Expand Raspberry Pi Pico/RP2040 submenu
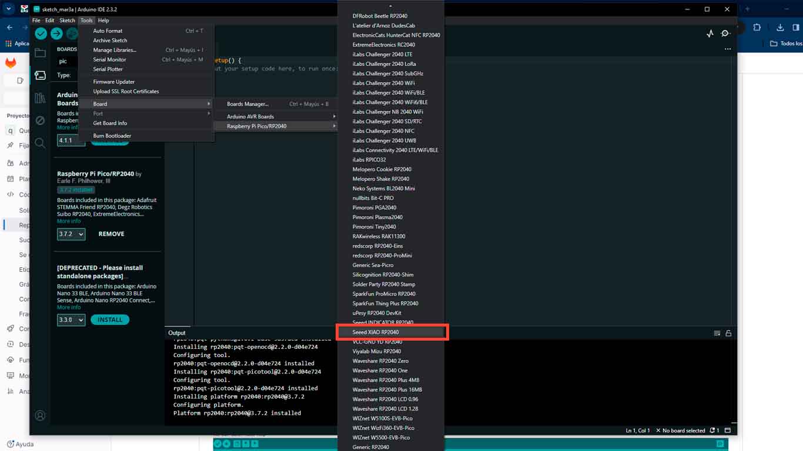This screenshot has height=451, width=803. (275, 126)
